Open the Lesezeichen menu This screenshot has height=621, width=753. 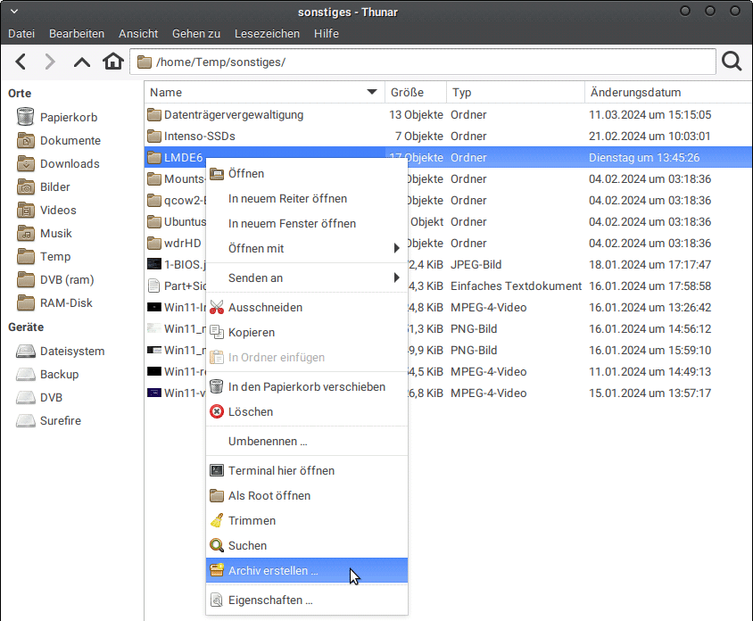click(x=267, y=34)
